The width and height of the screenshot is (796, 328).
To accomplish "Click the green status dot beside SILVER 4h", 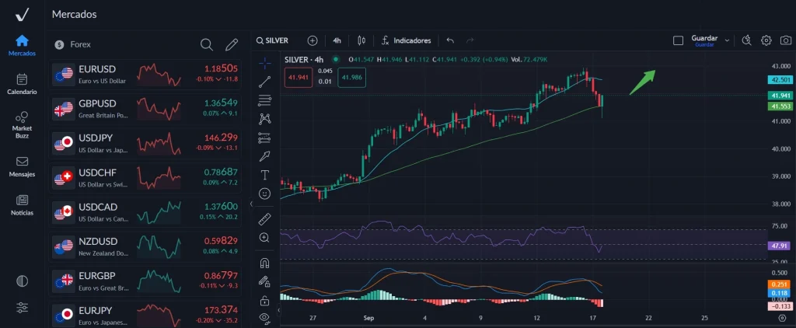I will click(335, 59).
